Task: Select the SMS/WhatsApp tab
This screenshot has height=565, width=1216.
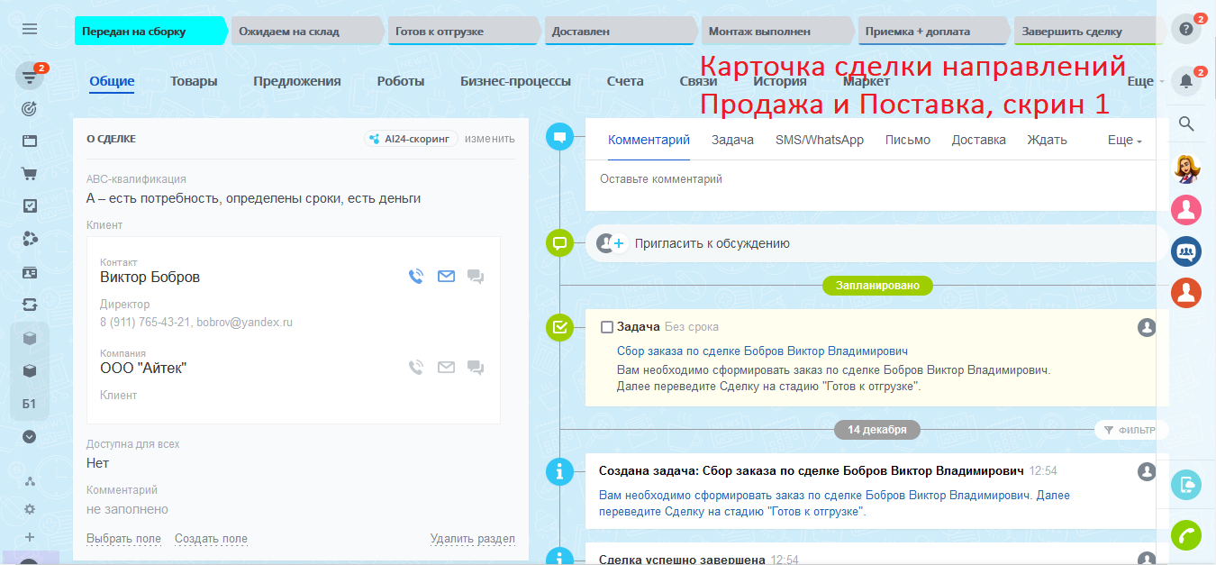Action: pyautogui.click(x=819, y=140)
